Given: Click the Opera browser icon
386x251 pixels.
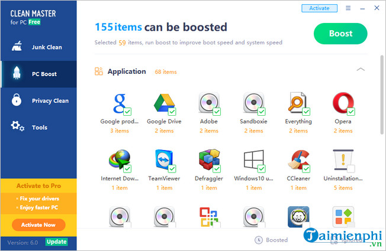Looking at the screenshot, I should pyautogui.click(x=342, y=103).
